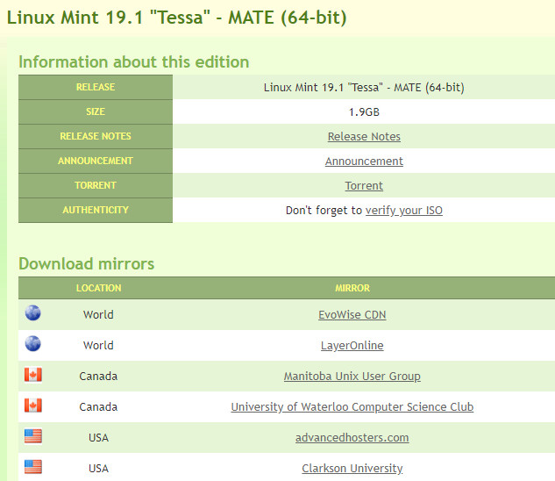
Task: Download from the EvoWise CDN mirror
Action: coord(352,315)
